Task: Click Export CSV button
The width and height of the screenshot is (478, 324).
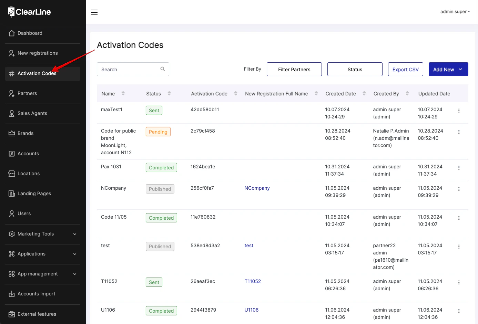Action: pos(406,69)
